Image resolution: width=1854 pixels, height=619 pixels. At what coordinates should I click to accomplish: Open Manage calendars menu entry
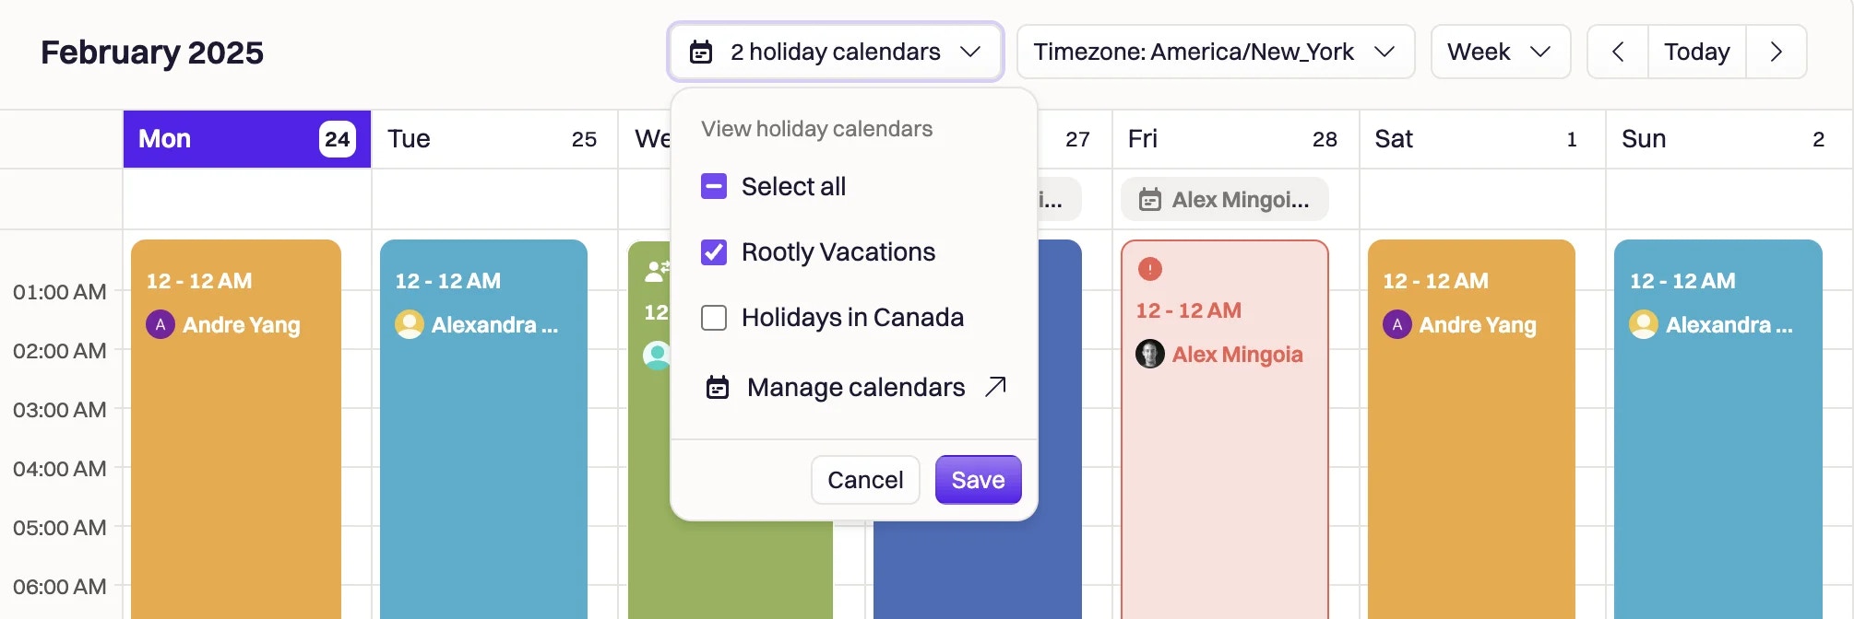855,387
